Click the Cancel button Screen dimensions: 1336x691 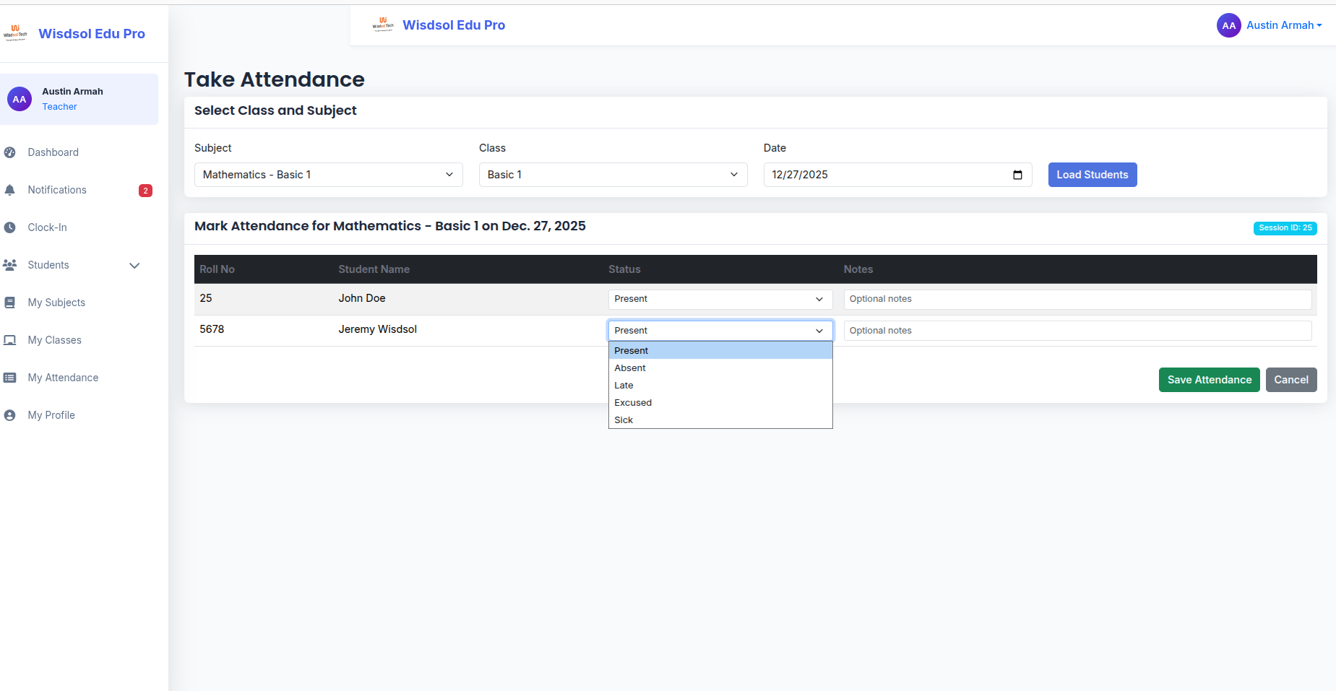(1290, 379)
